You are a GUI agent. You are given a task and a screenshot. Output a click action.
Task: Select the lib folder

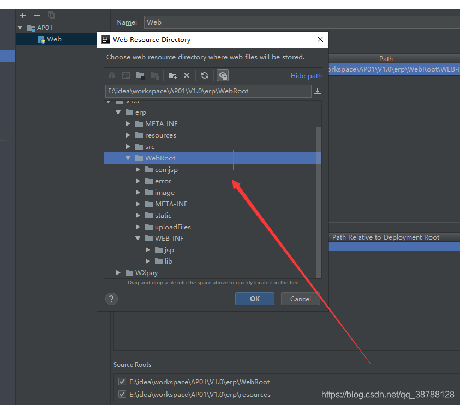(x=169, y=261)
